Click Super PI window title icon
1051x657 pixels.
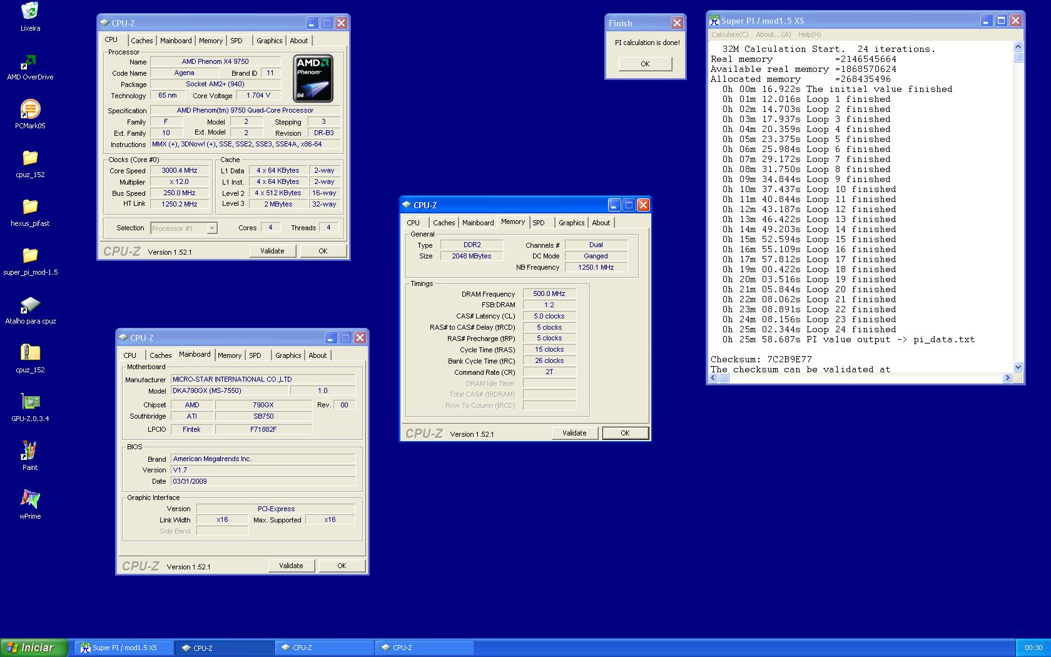(x=714, y=21)
